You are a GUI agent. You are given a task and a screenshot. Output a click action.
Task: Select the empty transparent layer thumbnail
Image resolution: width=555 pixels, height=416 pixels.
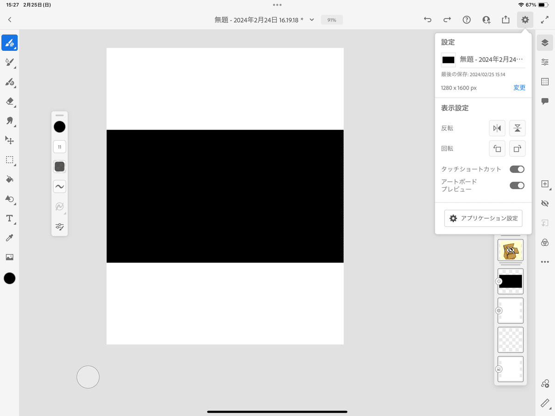511,340
